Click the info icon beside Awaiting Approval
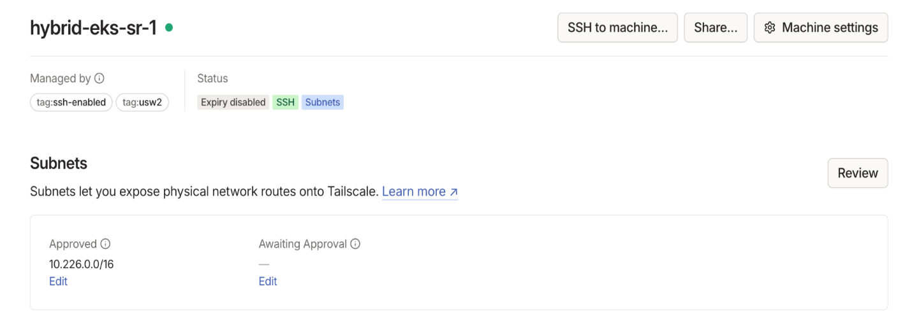The image size is (912, 333). [x=355, y=244]
